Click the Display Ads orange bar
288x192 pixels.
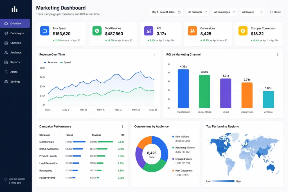click(x=247, y=95)
